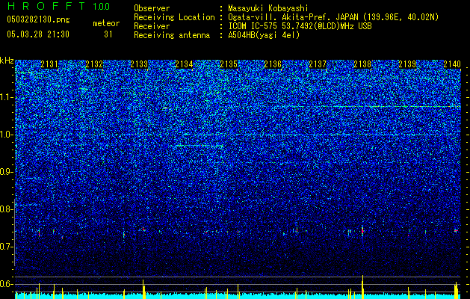Image resolution: width=470 pixels, height=299 pixels.
Task: Click the red meteor echo under 2138
Action: tap(362, 231)
